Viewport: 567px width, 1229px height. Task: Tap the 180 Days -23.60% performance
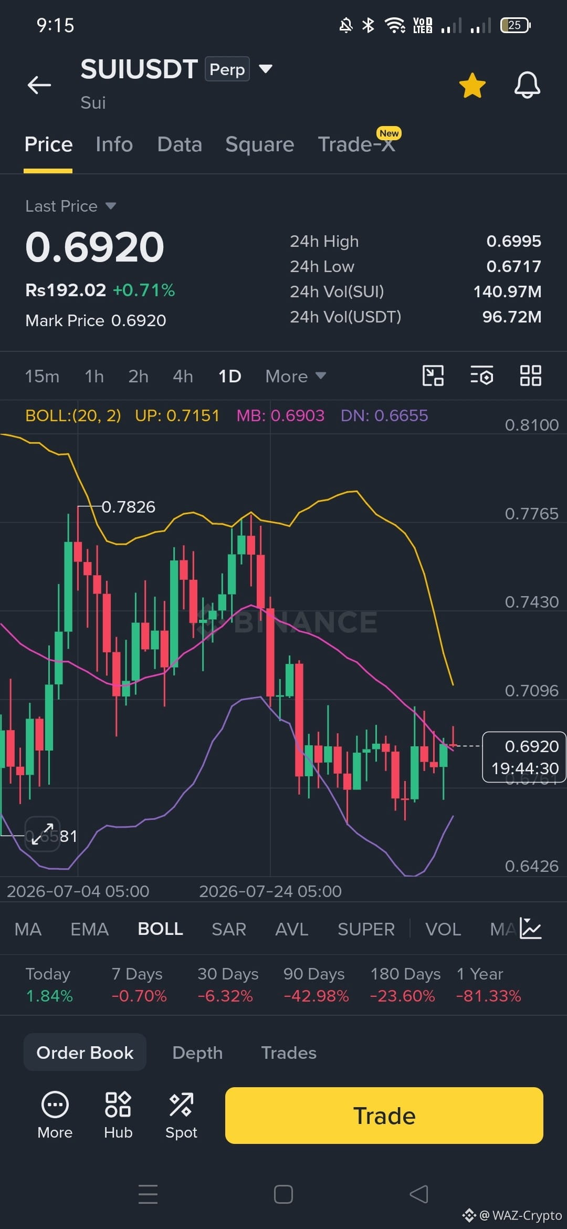point(405,985)
